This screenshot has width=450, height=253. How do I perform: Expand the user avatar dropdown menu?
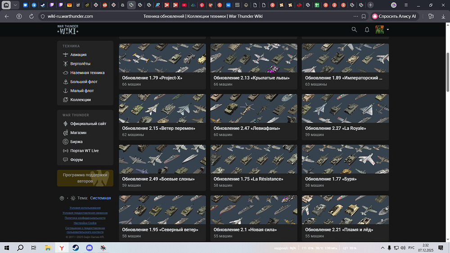click(x=387, y=30)
